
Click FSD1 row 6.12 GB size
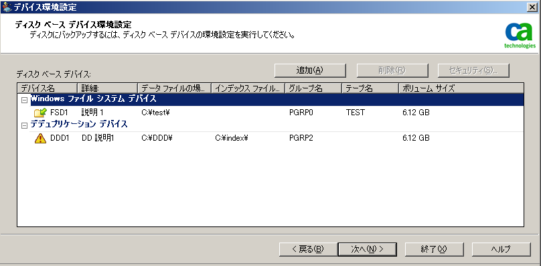coord(416,113)
